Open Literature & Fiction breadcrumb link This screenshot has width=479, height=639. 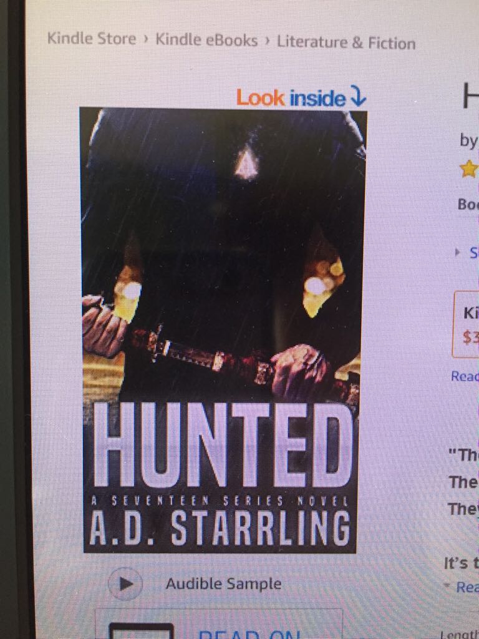coord(346,42)
